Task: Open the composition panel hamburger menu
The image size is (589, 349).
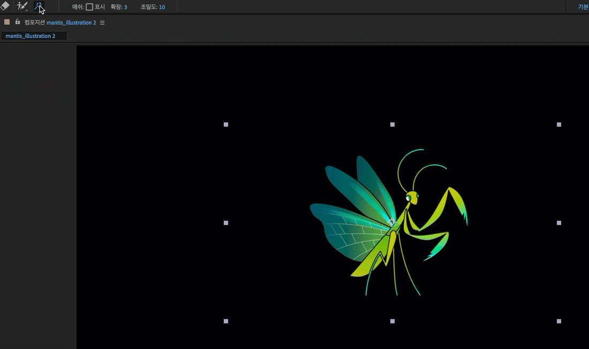Action: [x=102, y=23]
